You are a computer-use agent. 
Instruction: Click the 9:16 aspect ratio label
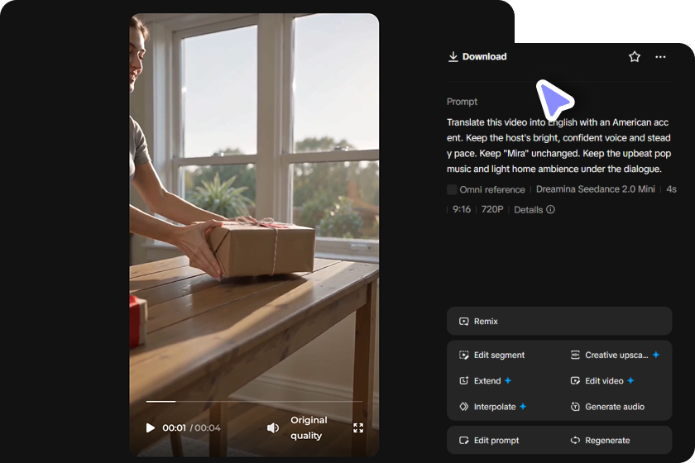click(462, 209)
